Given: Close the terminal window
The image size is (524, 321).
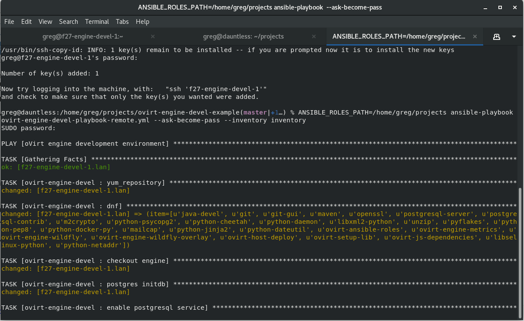Looking at the screenshot, I should pyautogui.click(x=514, y=7).
